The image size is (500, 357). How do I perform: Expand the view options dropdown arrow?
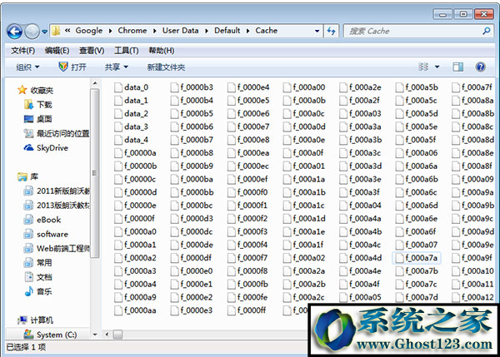point(437,67)
